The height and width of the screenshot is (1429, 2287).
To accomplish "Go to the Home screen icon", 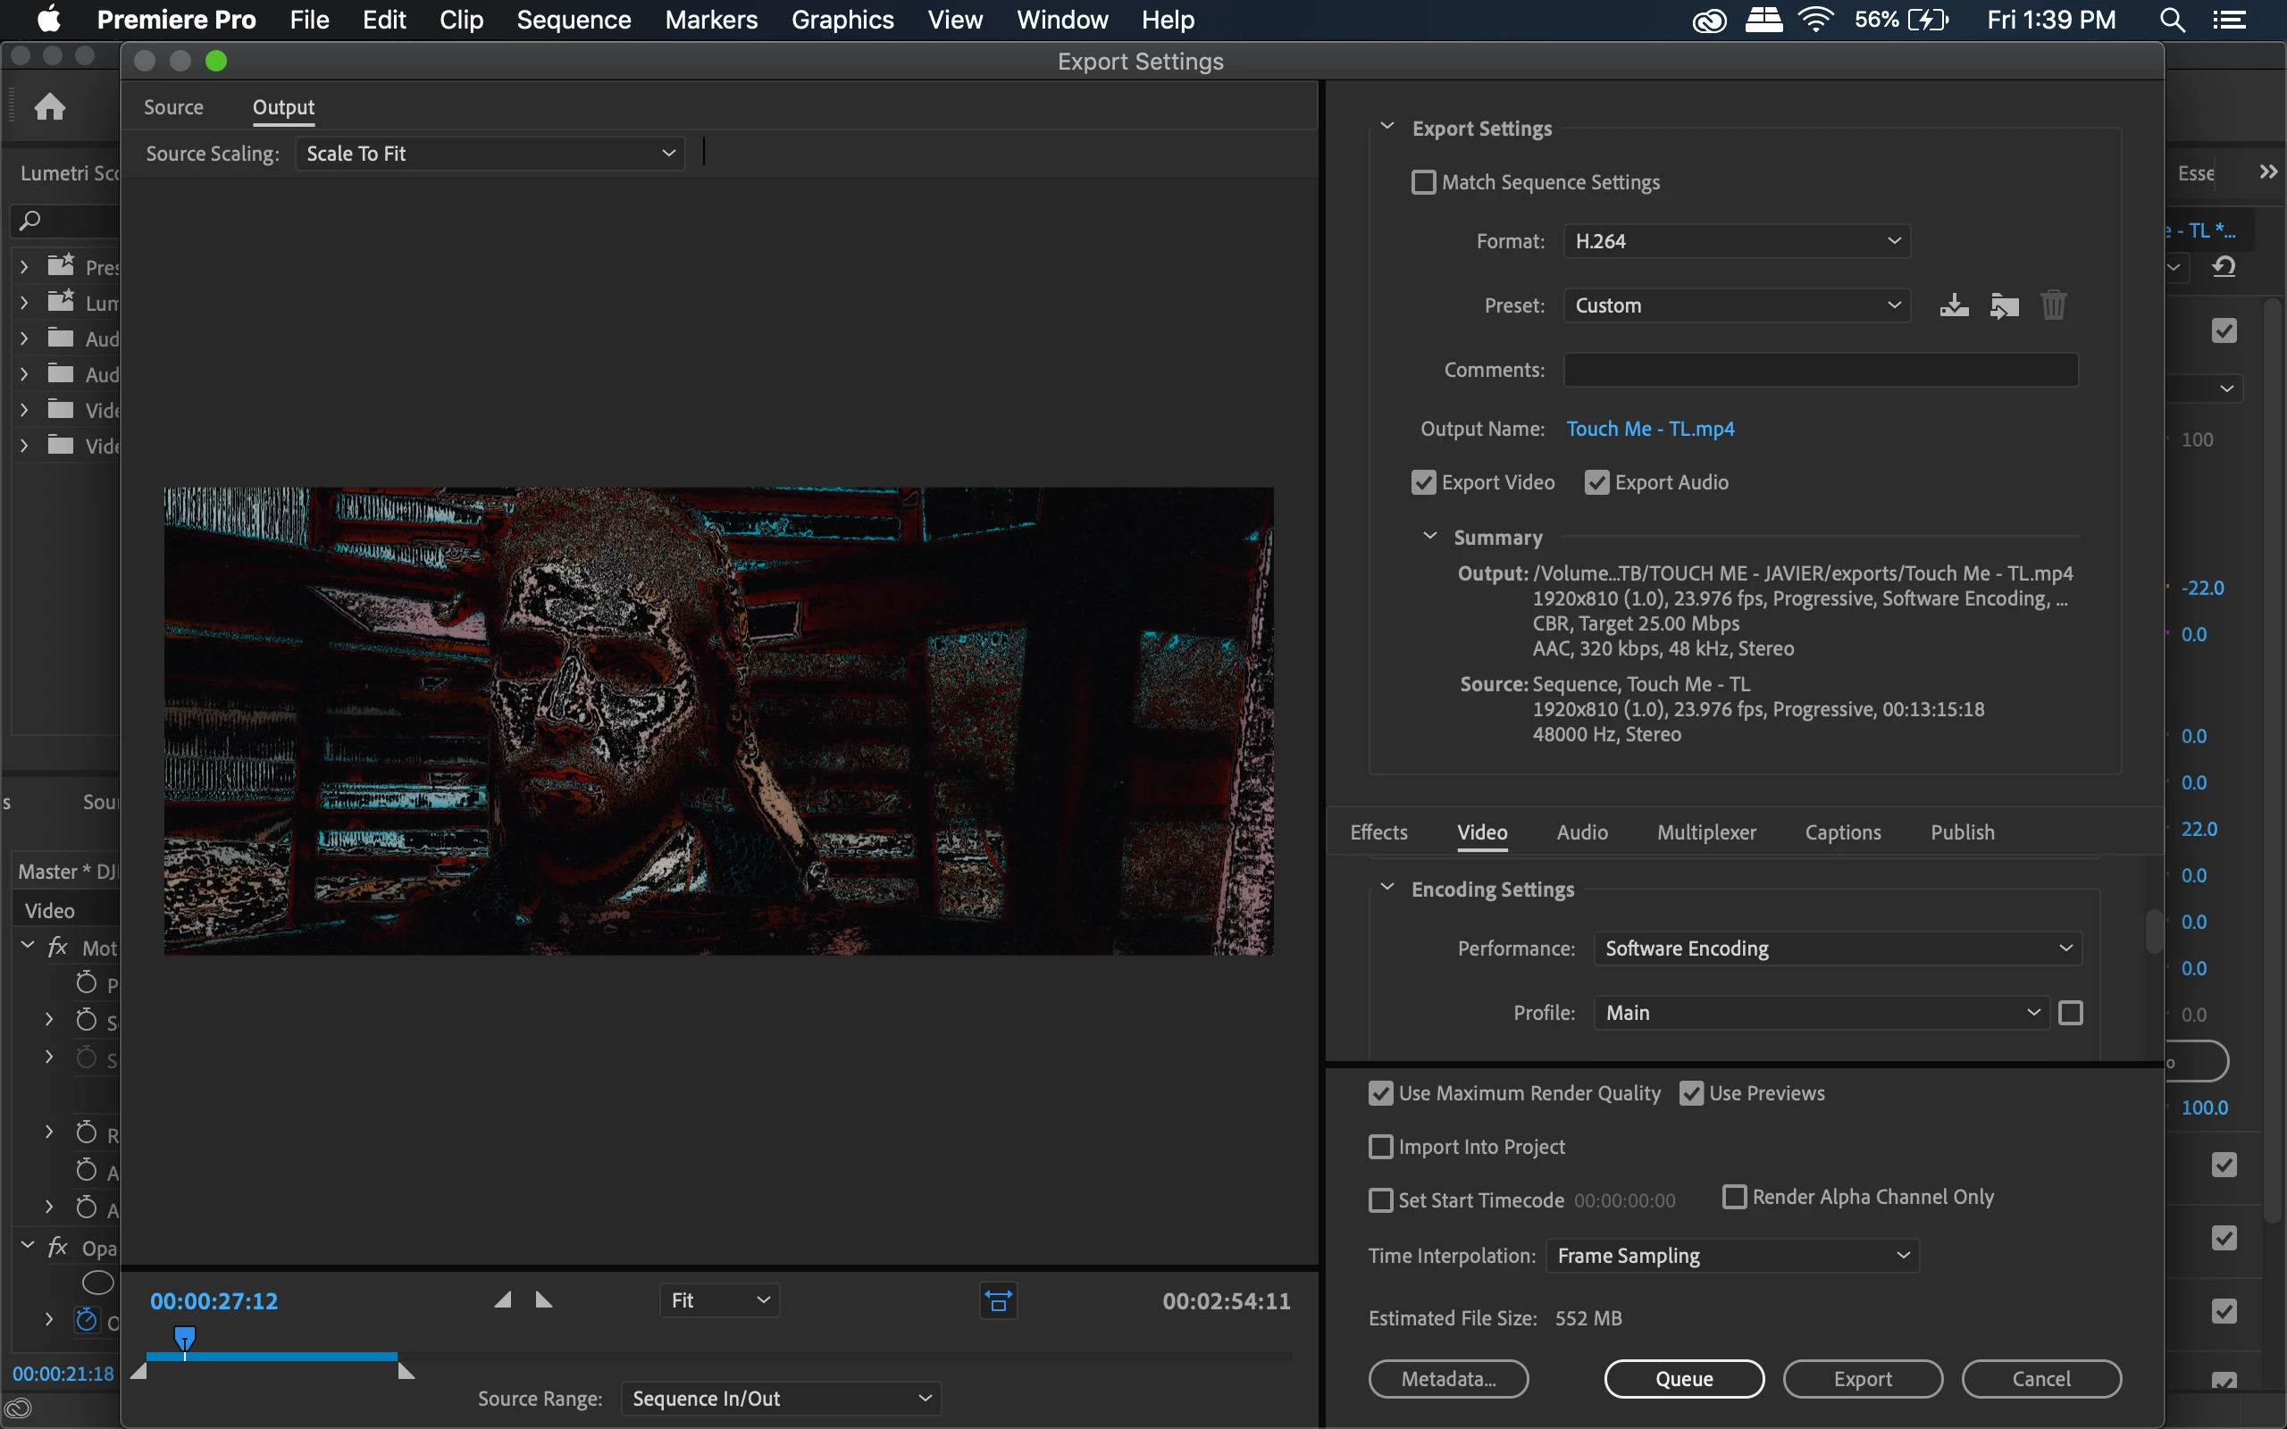I will click(50, 106).
